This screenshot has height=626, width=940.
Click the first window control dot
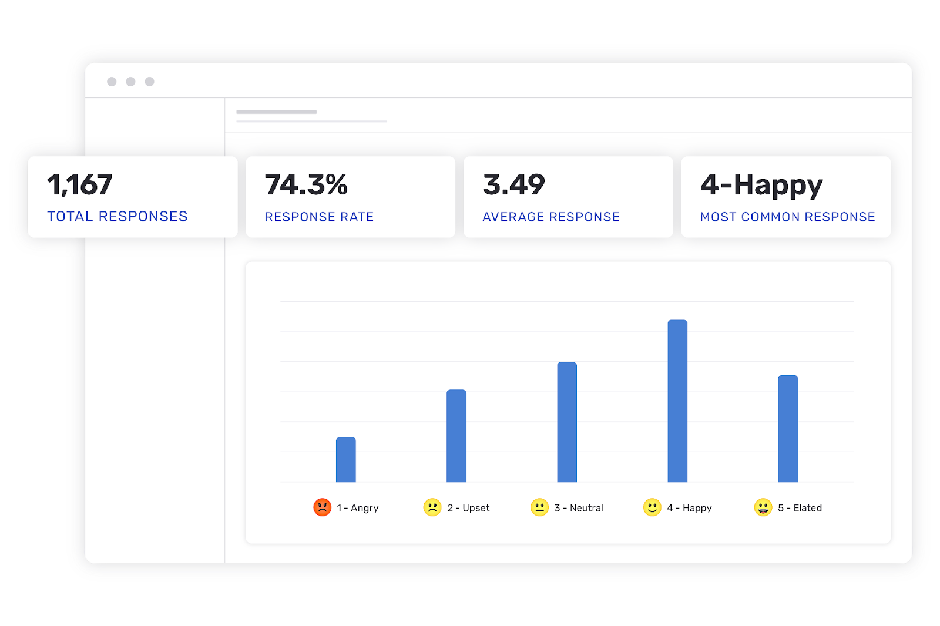[x=112, y=82]
